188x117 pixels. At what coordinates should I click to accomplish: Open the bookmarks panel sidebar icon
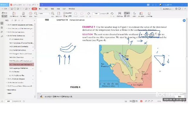[2, 23]
